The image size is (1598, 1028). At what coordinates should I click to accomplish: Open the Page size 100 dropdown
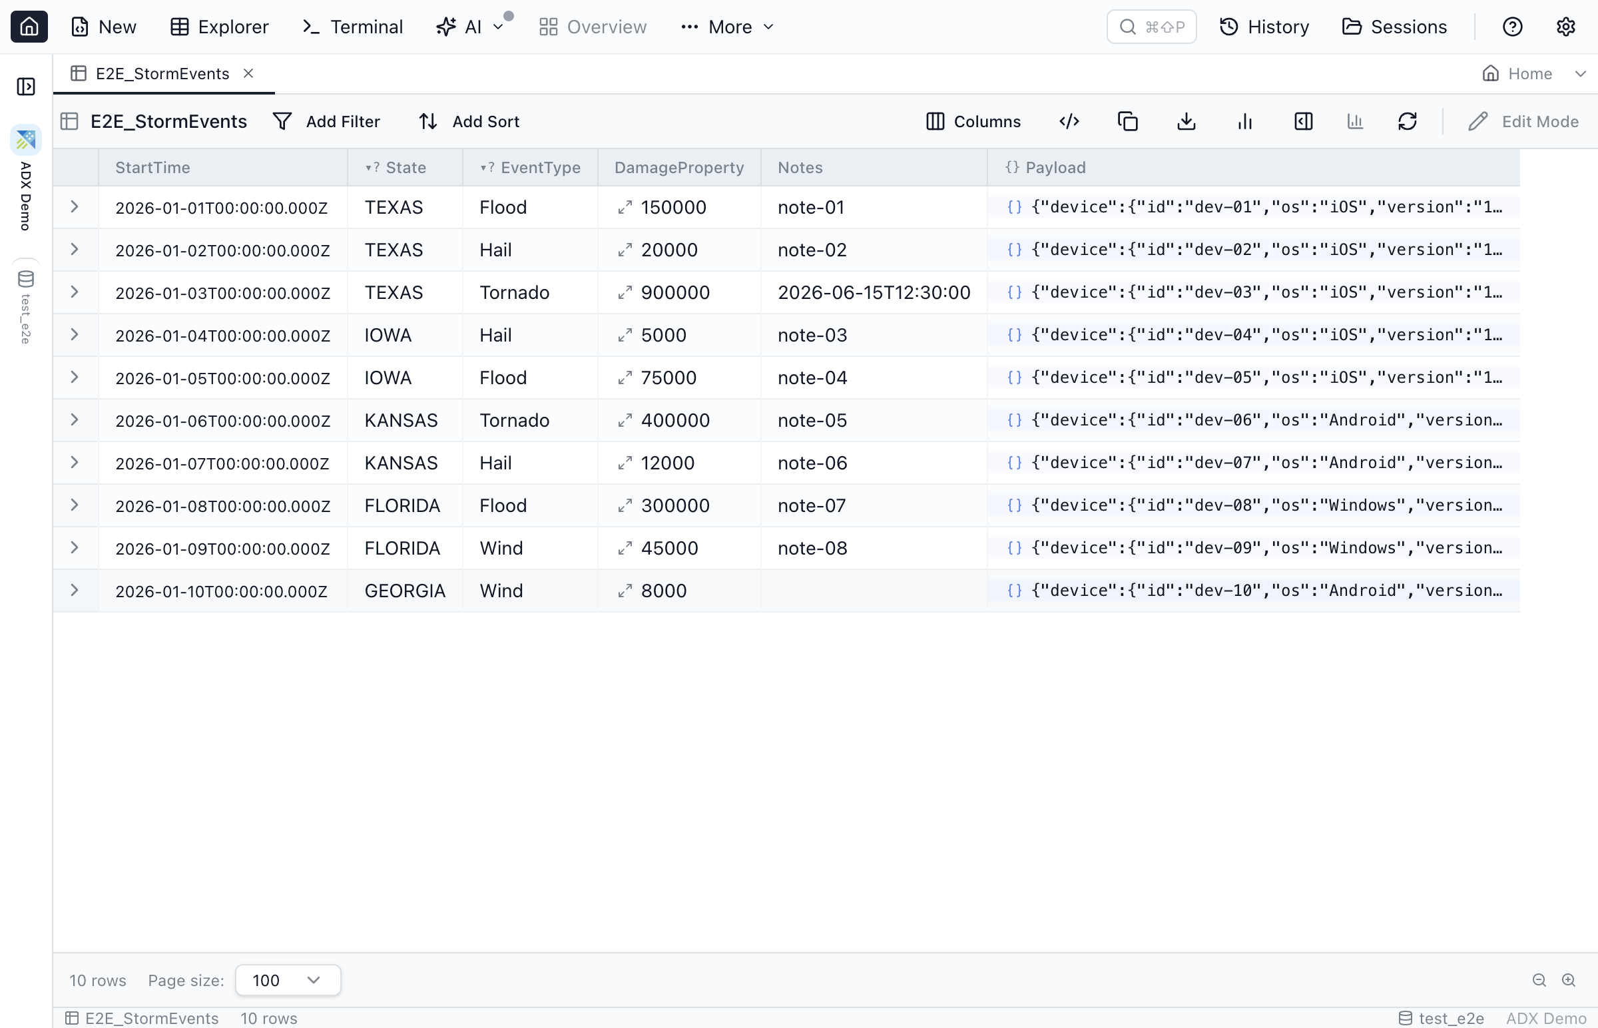coord(288,980)
